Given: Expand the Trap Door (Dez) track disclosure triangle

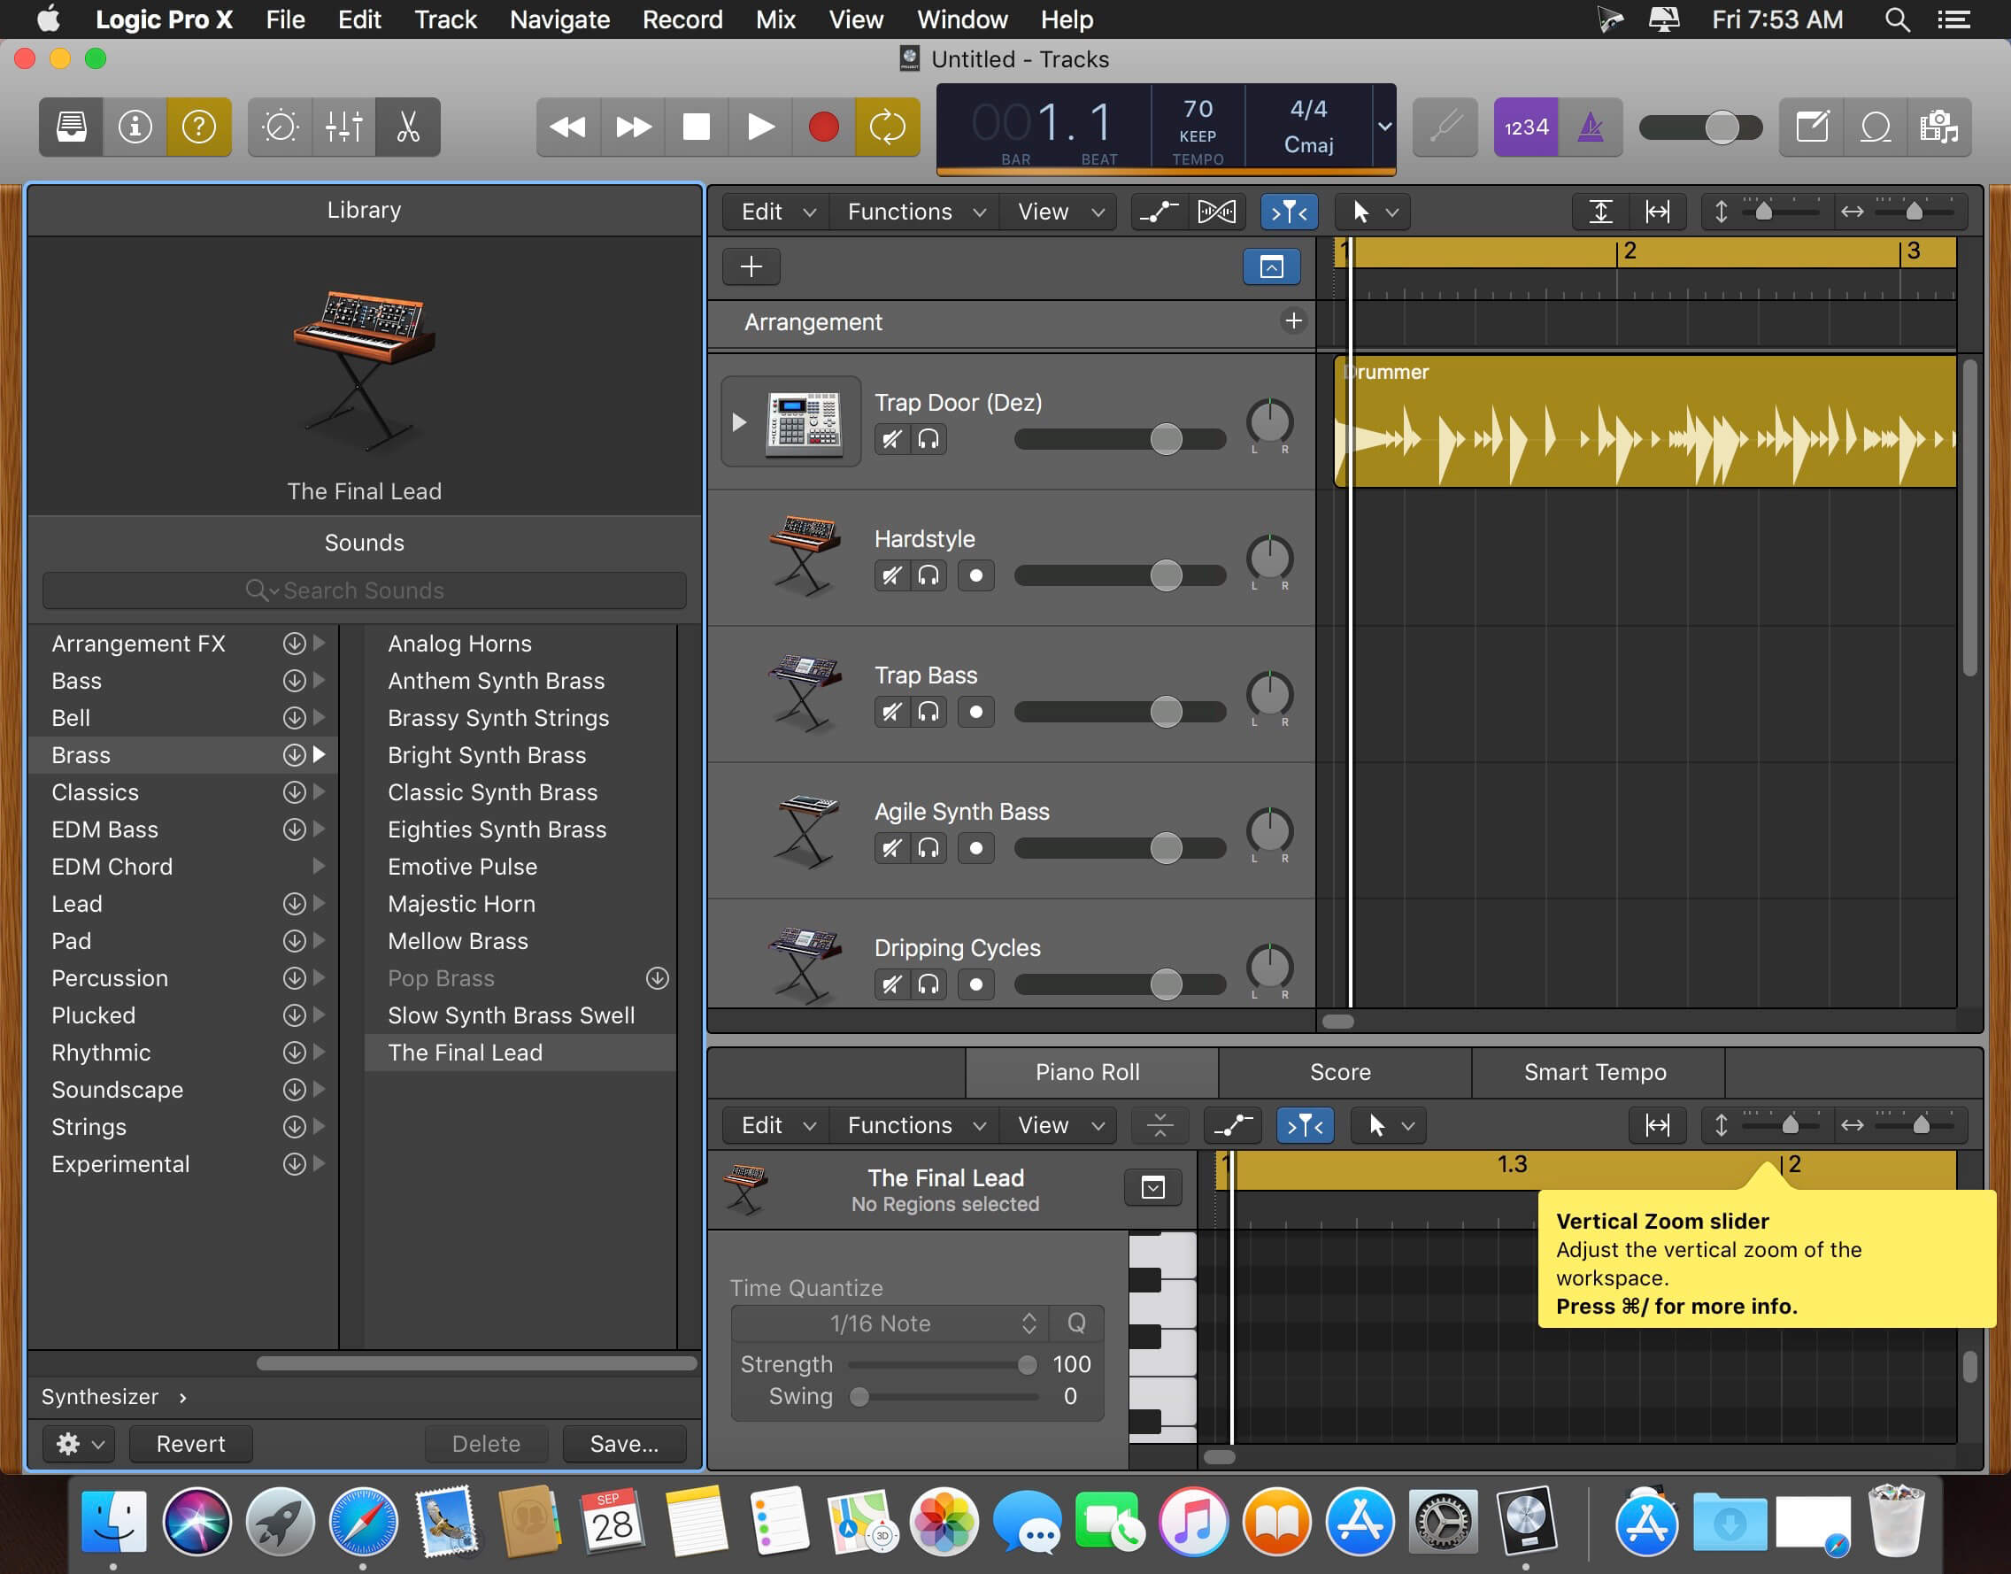Looking at the screenshot, I should 738,422.
